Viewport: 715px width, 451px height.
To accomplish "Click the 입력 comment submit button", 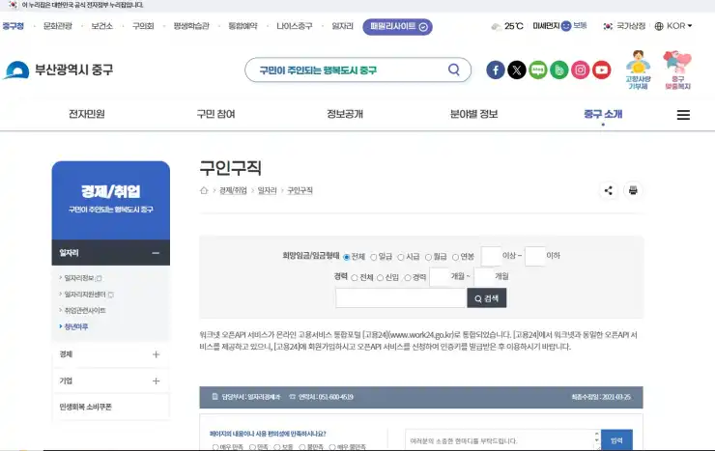I will click(x=616, y=440).
